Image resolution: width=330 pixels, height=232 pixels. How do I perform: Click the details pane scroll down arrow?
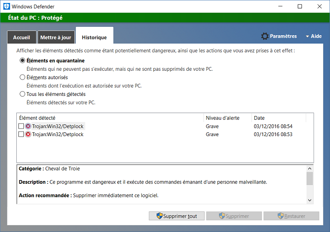coord(309,200)
